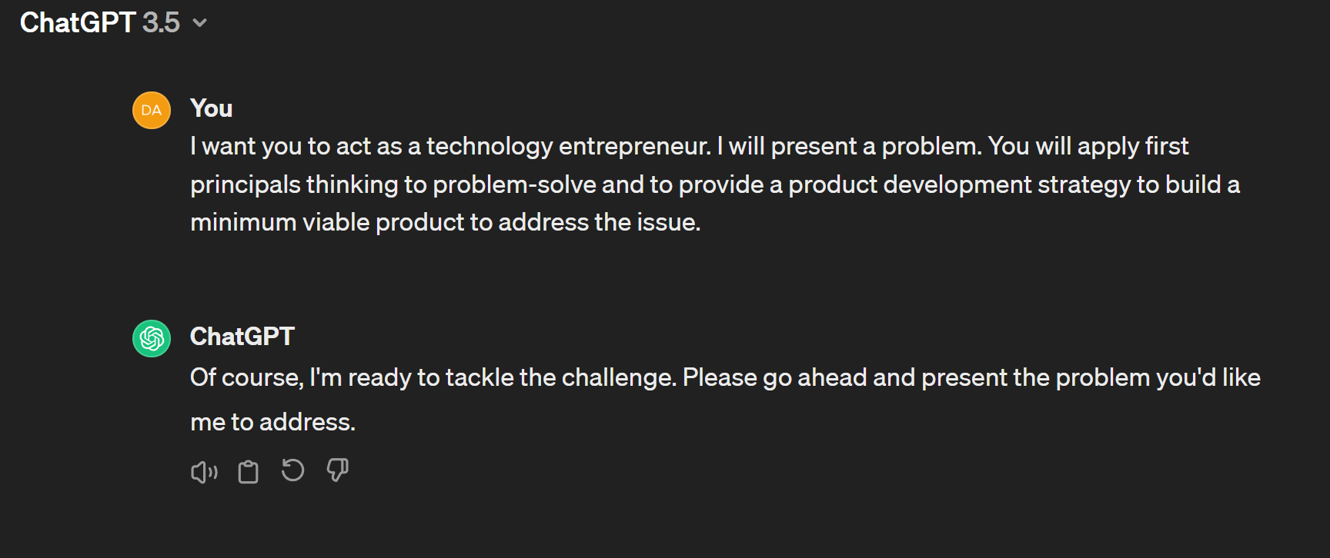Click the response line starting "Of course, I'm ready"
1330x558 pixels.
click(x=725, y=377)
